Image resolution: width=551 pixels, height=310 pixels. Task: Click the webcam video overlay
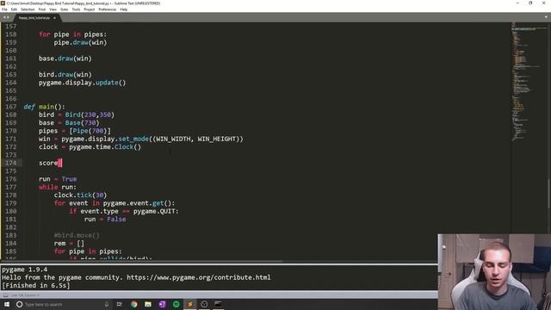tap(494, 272)
